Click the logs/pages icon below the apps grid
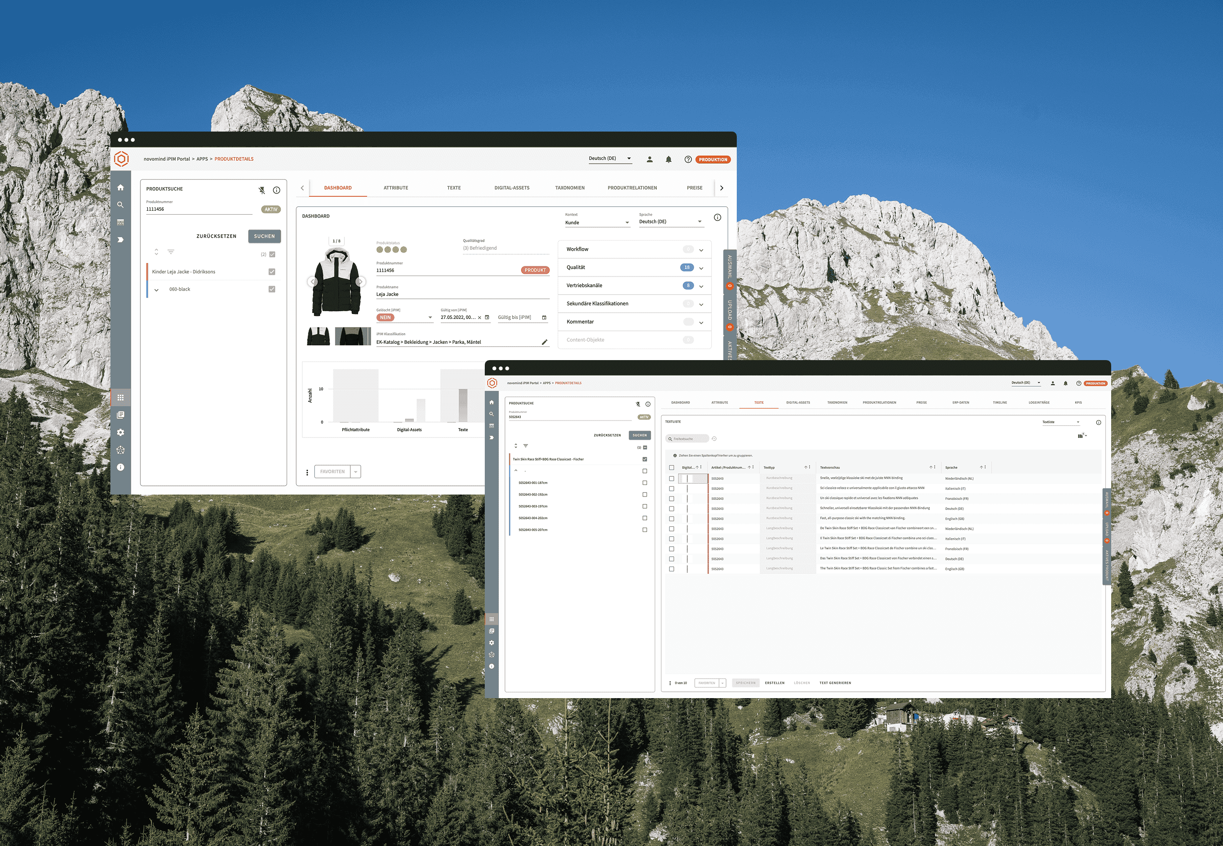The height and width of the screenshot is (846, 1223). tap(120, 415)
